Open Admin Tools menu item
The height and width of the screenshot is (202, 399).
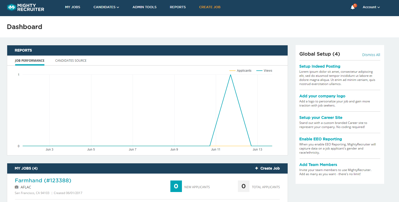pyautogui.click(x=144, y=7)
